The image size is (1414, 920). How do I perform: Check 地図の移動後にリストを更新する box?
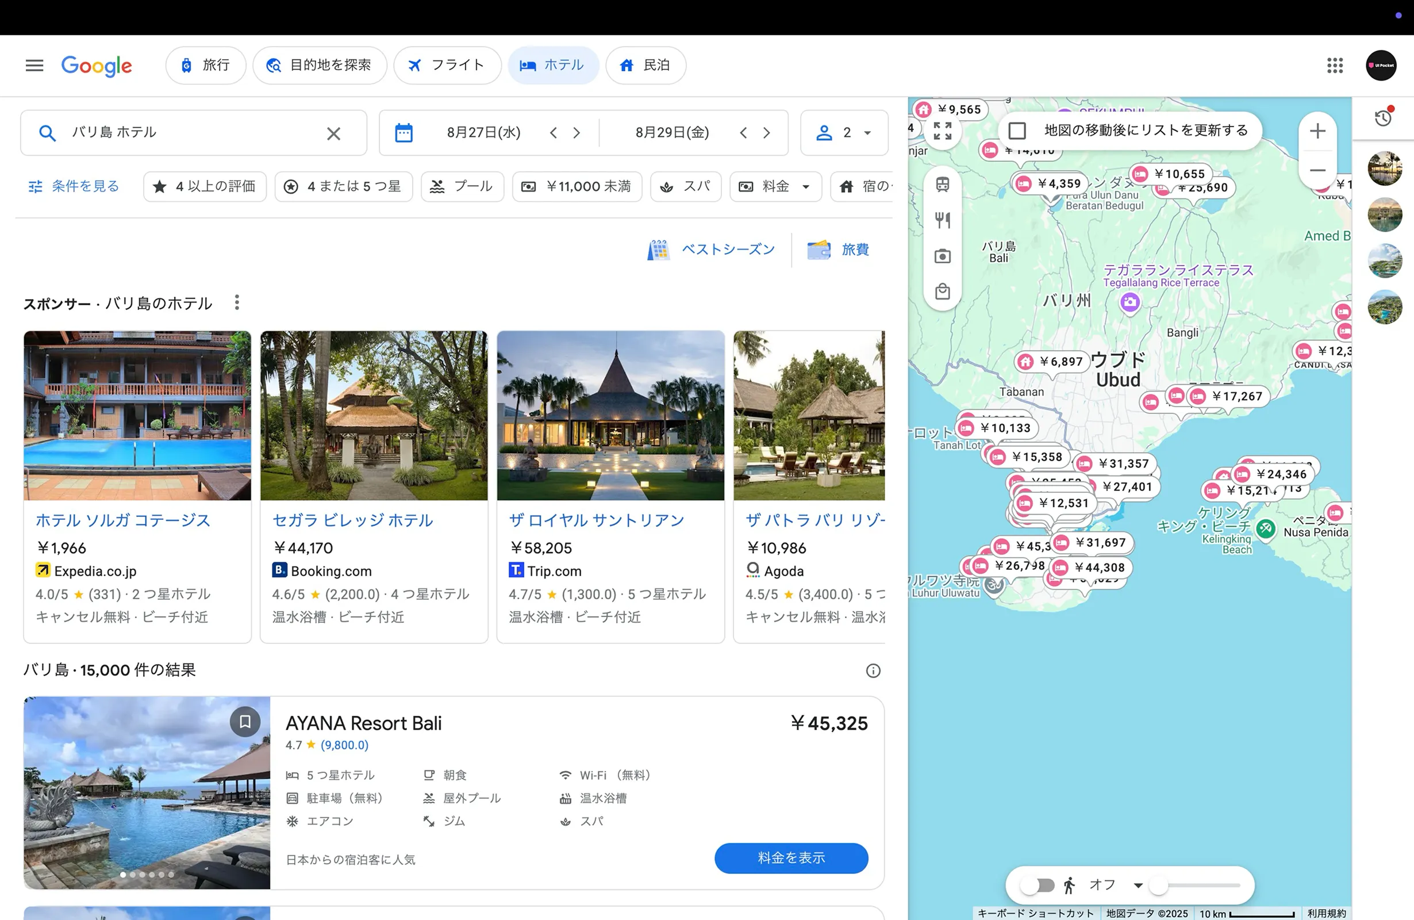(x=1017, y=131)
